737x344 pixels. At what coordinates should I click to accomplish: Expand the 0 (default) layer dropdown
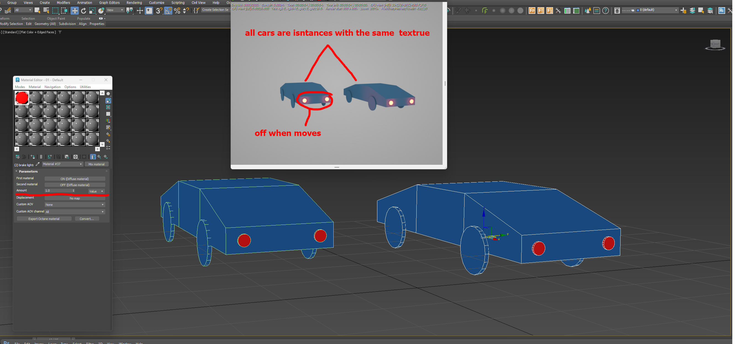[x=676, y=10]
